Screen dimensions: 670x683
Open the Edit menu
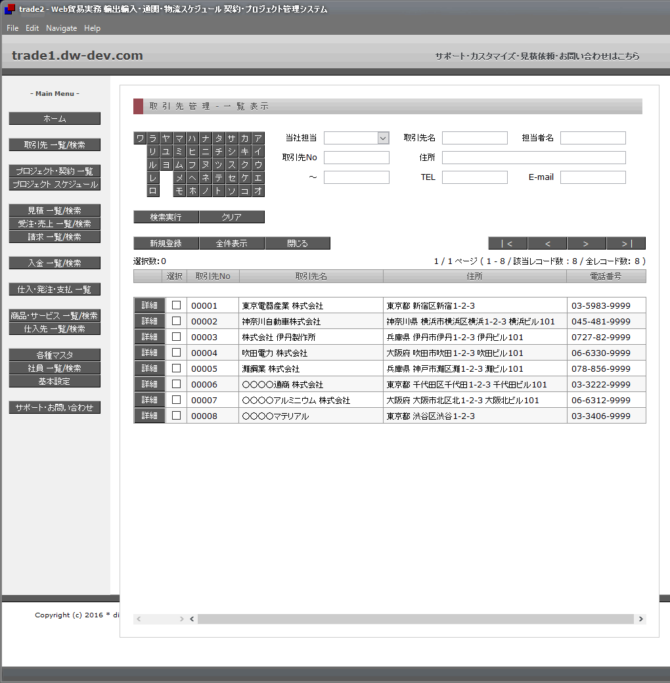[32, 28]
